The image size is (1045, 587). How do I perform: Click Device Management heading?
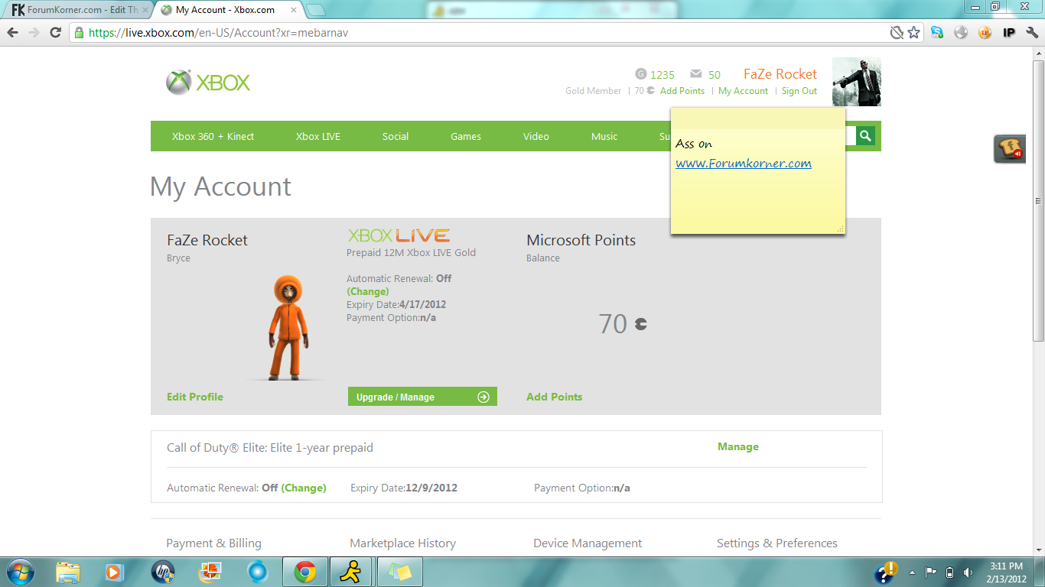click(588, 543)
